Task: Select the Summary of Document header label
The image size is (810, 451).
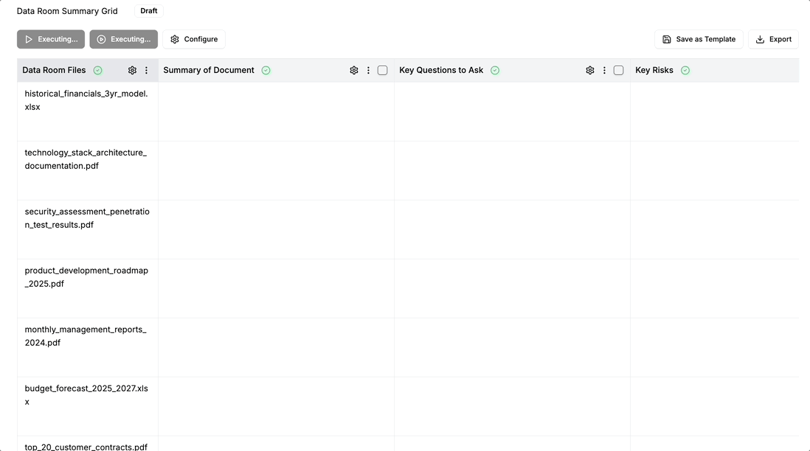Action: 209,70
